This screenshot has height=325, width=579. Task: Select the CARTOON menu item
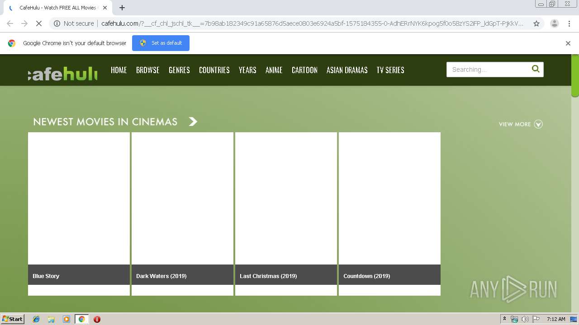[304, 70]
